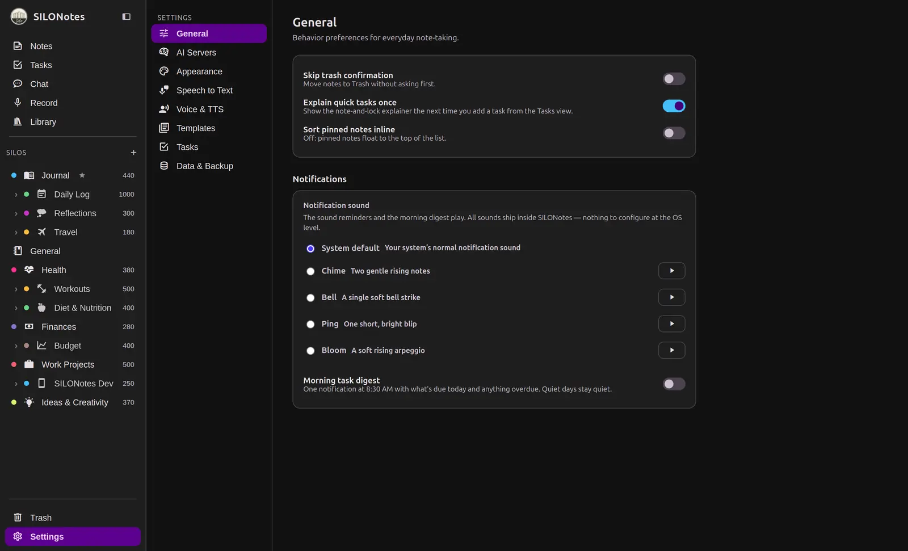Open the Library books icon
Viewport: 908px width, 551px height.
[18, 121]
